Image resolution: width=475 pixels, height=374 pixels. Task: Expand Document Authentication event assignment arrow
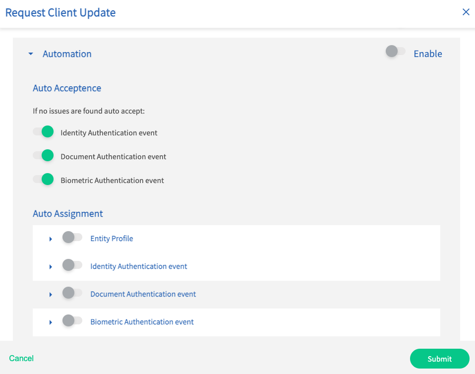click(x=51, y=295)
